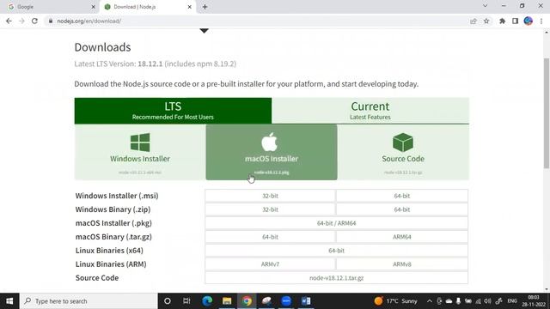
Task: Open Word from the taskbar
Action: tap(306, 301)
